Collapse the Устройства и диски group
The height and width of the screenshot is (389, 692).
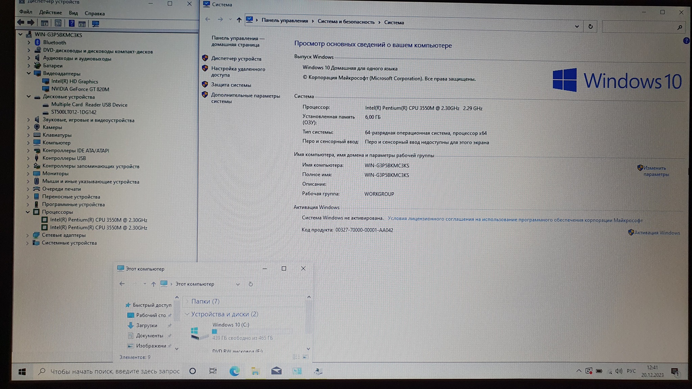[x=187, y=314]
